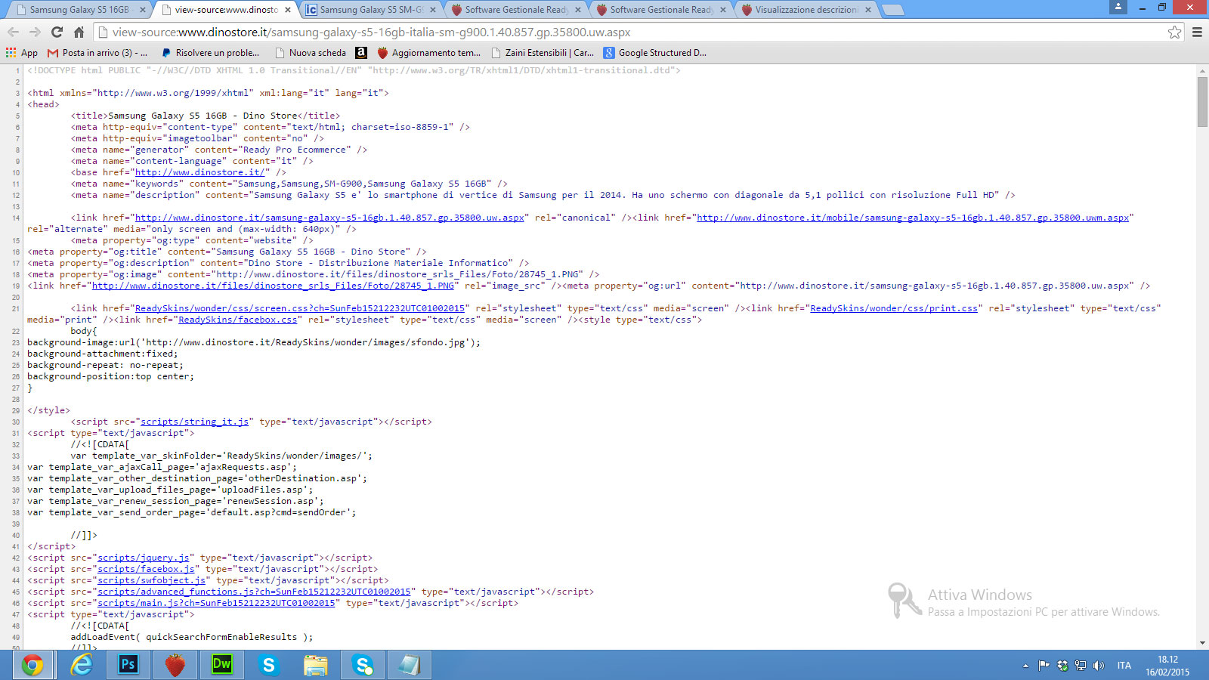Viewport: 1209px width, 680px height.
Task: Open File Explorer from the taskbar
Action: 315,665
